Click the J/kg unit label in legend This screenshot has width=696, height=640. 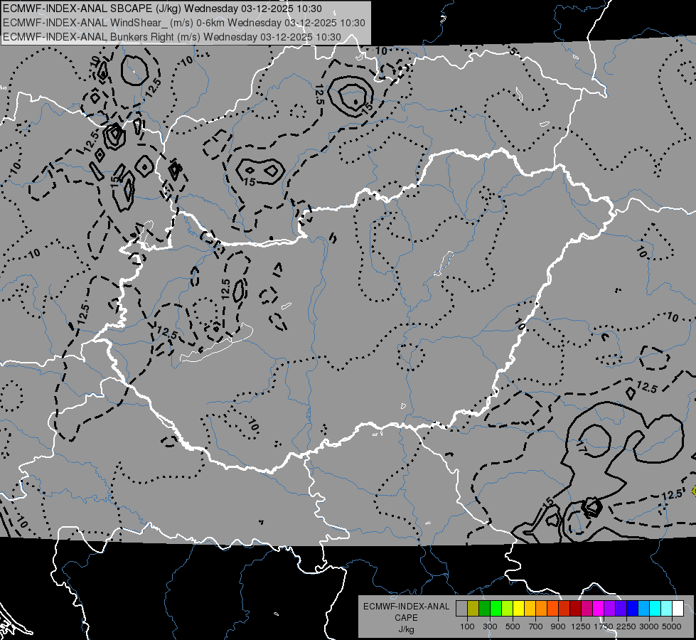[x=406, y=629]
